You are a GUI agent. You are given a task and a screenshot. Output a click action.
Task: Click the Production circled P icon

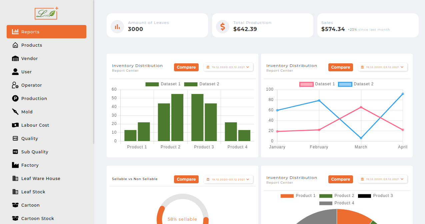15,99
